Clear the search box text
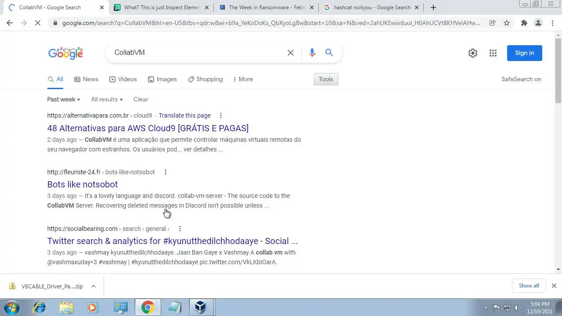The width and height of the screenshot is (562, 316). click(291, 53)
